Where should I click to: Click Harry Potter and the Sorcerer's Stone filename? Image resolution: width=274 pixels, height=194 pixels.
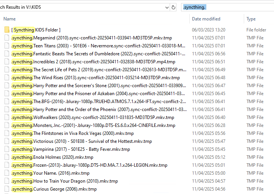[99, 86]
